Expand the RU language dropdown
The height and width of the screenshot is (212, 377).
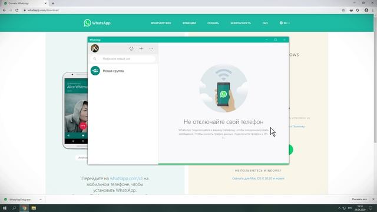(285, 23)
